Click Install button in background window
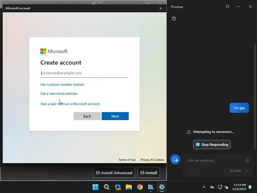Screen dimensions: 257x193 pos(149,173)
